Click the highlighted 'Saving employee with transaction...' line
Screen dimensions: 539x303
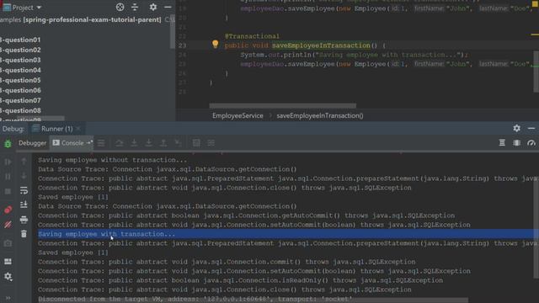click(x=107, y=234)
